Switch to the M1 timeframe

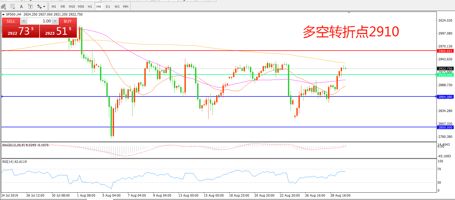[54, 7]
